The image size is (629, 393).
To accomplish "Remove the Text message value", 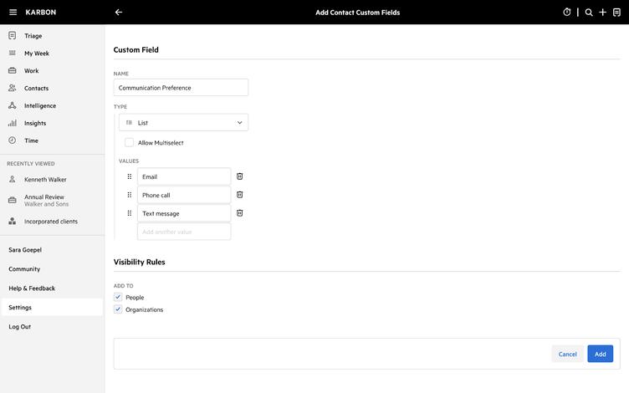I will [x=240, y=213].
